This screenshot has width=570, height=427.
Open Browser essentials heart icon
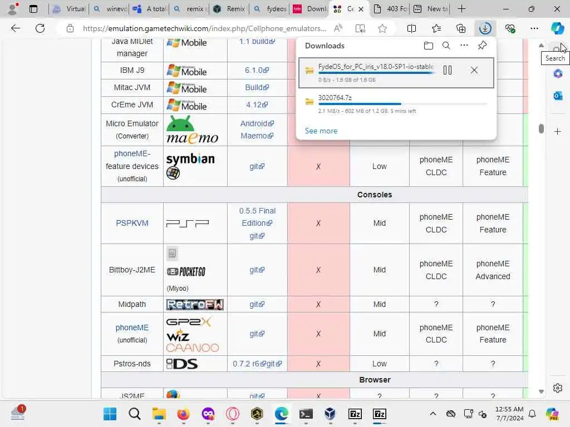pos(510,28)
